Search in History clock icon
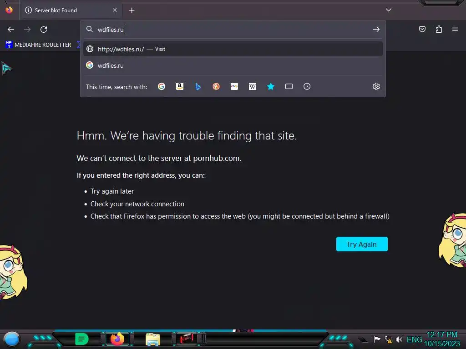Image resolution: width=466 pixels, height=349 pixels. [x=307, y=86]
